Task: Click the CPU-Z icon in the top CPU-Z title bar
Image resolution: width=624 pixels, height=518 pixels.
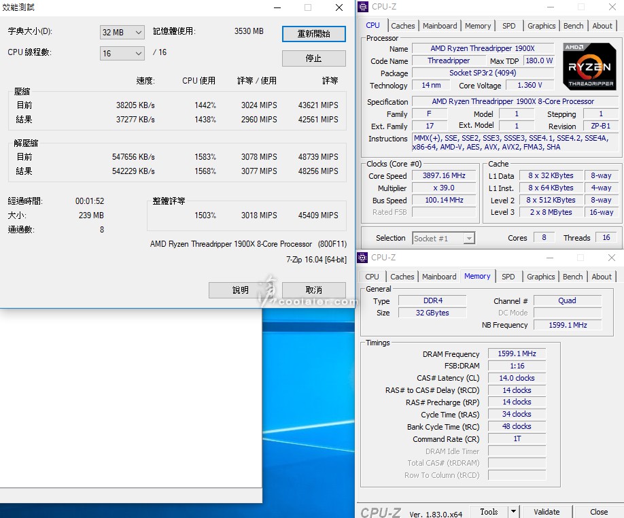Action: point(362,7)
